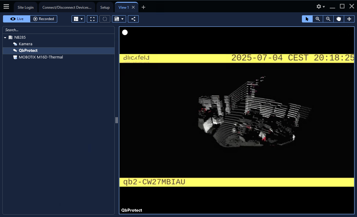This screenshot has height=217, width=357.
Task: Activate the zoom in tool
Action: (x=318, y=19)
